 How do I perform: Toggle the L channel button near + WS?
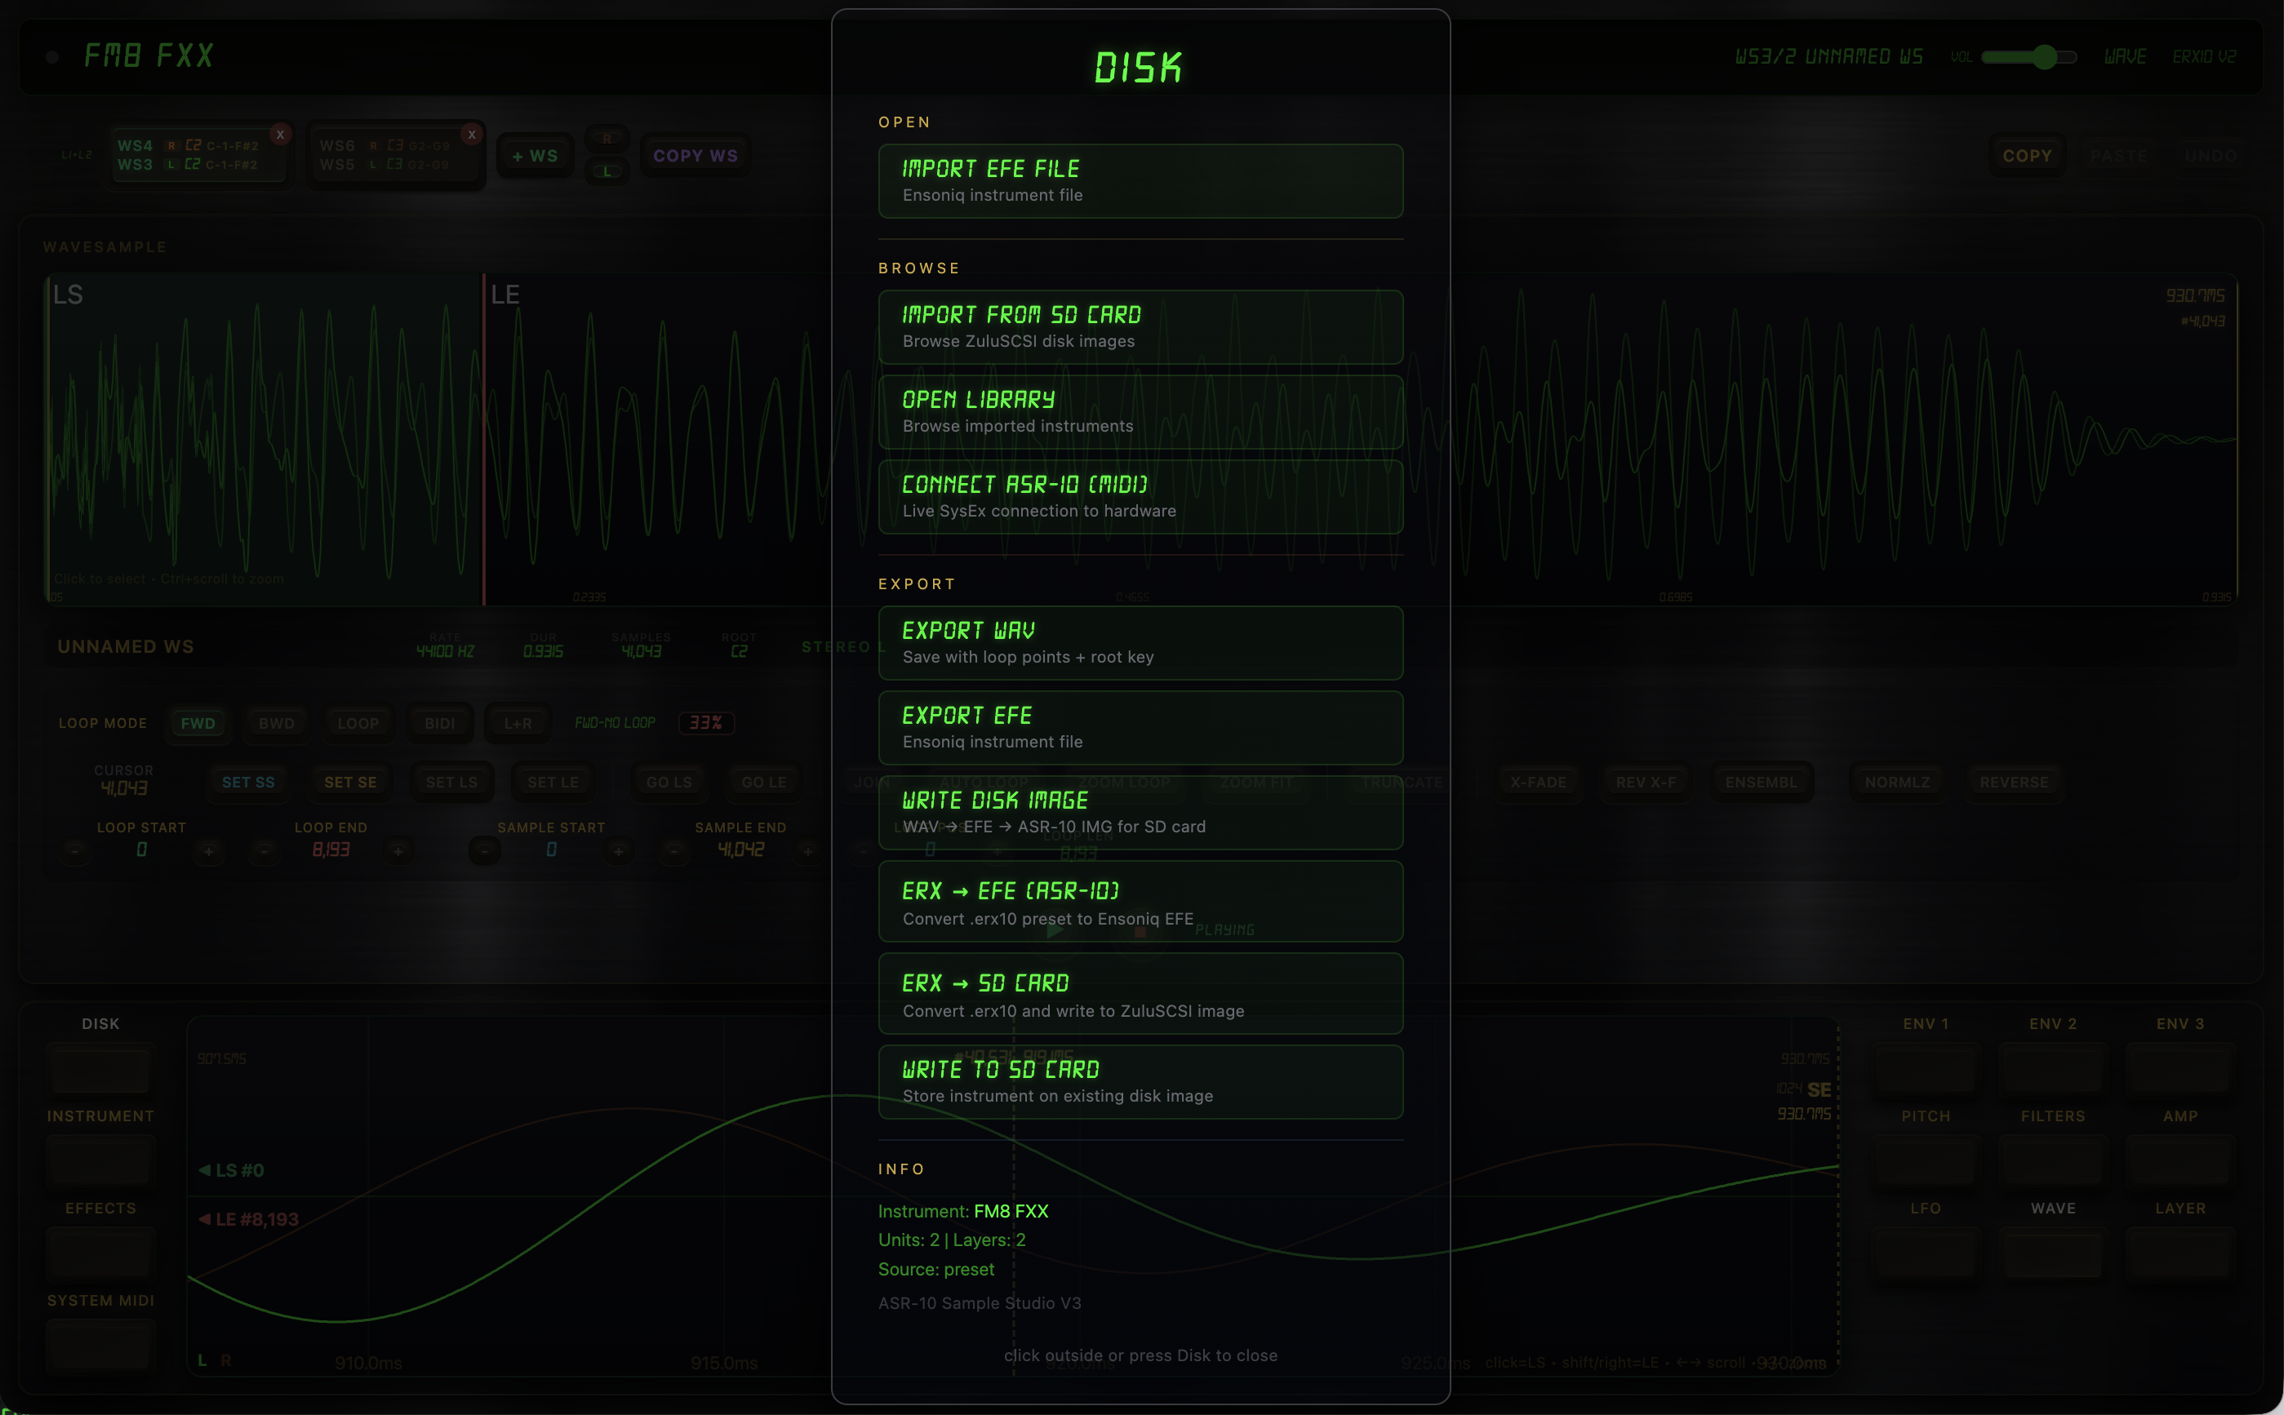coord(607,171)
